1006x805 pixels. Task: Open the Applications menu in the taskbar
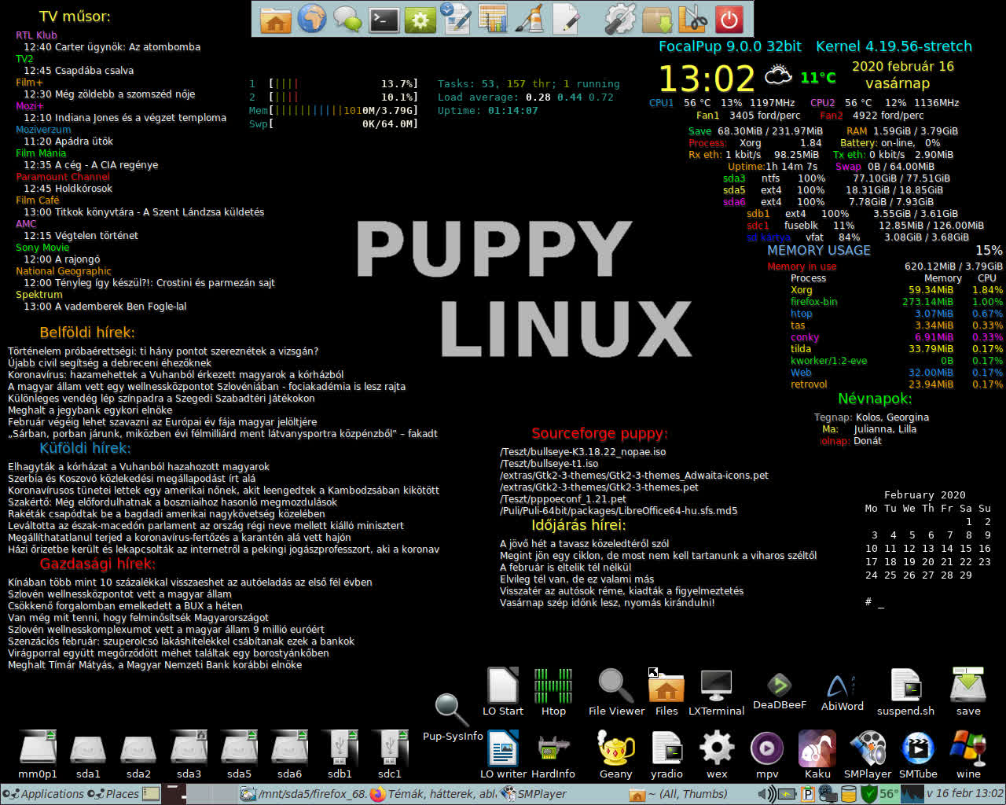click(44, 794)
